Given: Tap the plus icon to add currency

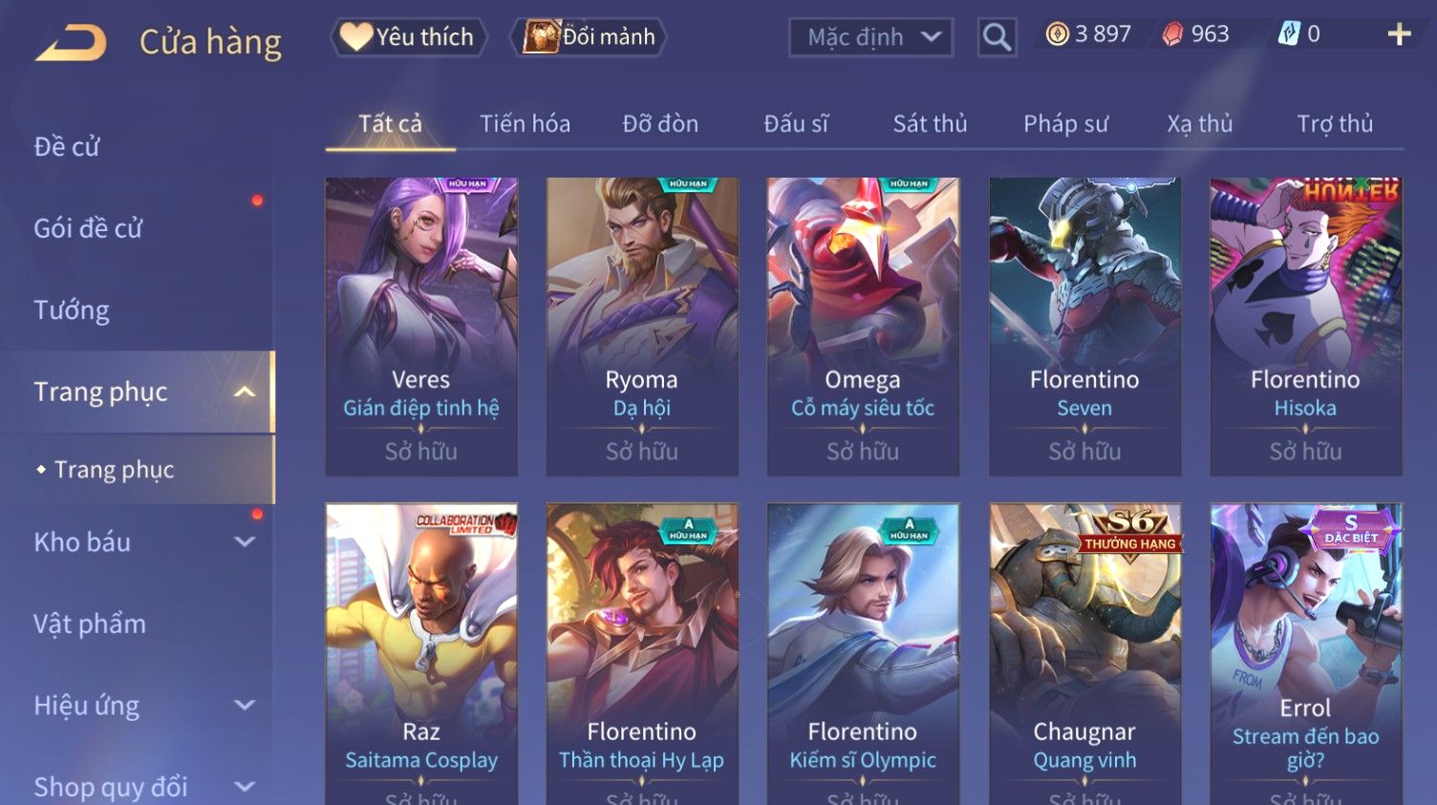Looking at the screenshot, I should click(1399, 35).
